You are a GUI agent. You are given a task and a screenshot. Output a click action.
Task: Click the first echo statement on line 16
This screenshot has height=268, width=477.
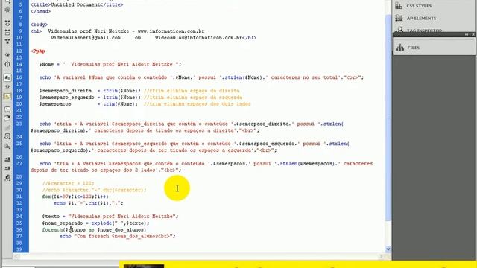point(201,77)
